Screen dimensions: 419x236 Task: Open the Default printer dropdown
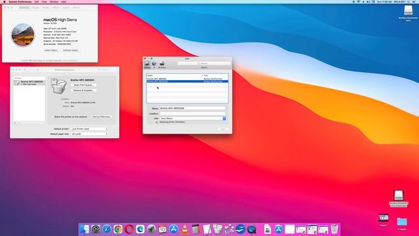[x=89, y=128]
